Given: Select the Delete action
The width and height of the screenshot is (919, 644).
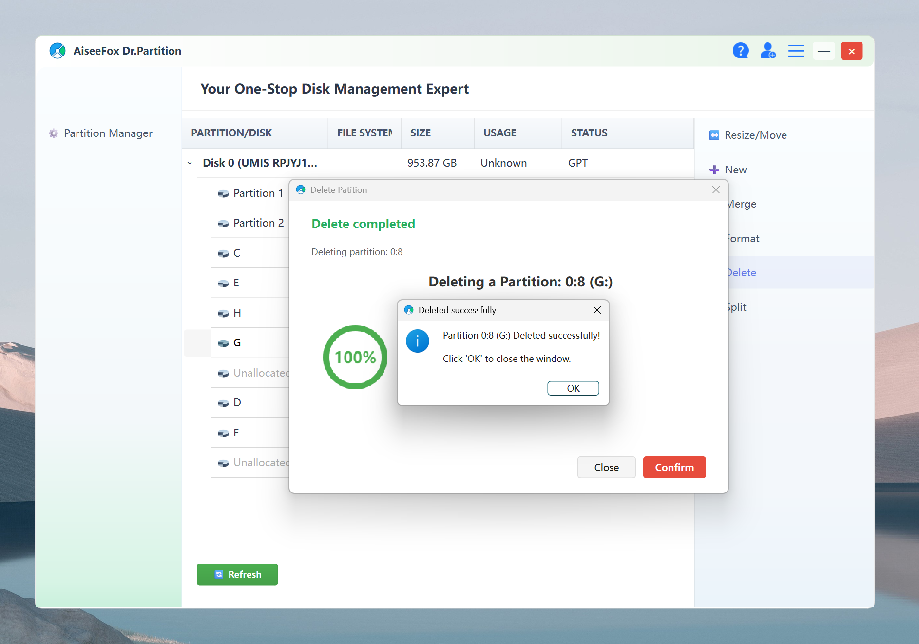Looking at the screenshot, I should pyautogui.click(x=743, y=273).
